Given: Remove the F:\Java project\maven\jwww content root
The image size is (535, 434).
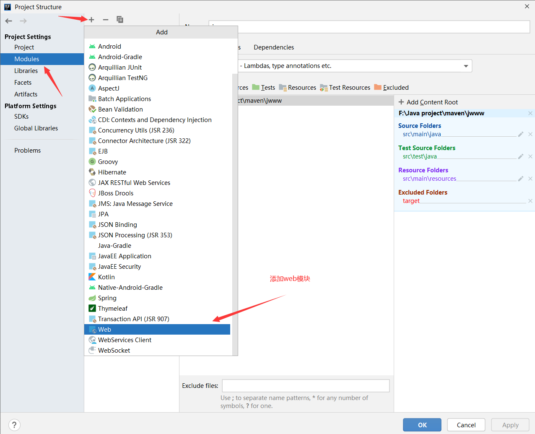Looking at the screenshot, I should click(x=530, y=113).
